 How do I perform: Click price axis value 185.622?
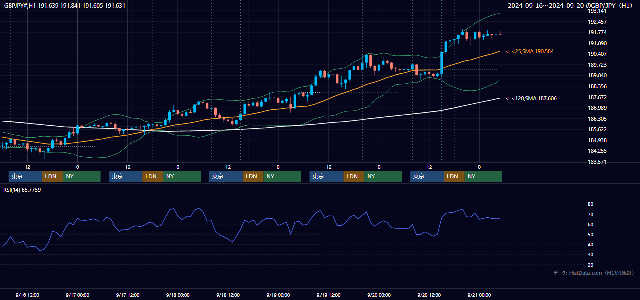[x=597, y=129]
